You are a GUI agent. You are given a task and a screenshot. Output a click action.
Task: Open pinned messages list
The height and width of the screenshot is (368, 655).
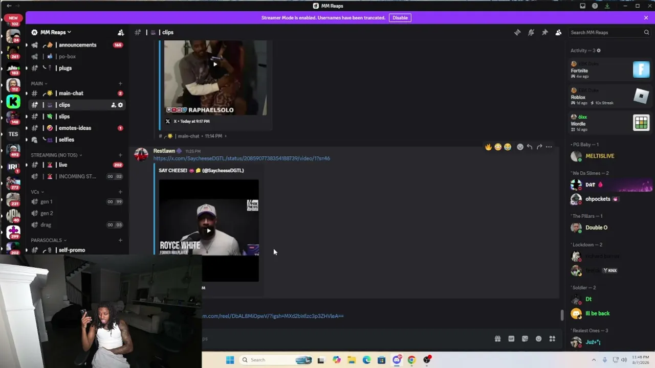click(x=544, y=32)
